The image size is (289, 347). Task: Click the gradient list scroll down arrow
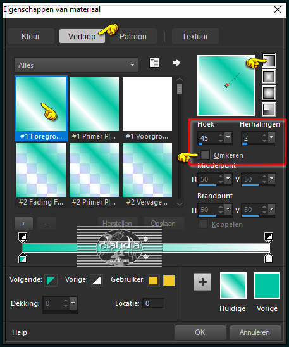pos(180,204)
